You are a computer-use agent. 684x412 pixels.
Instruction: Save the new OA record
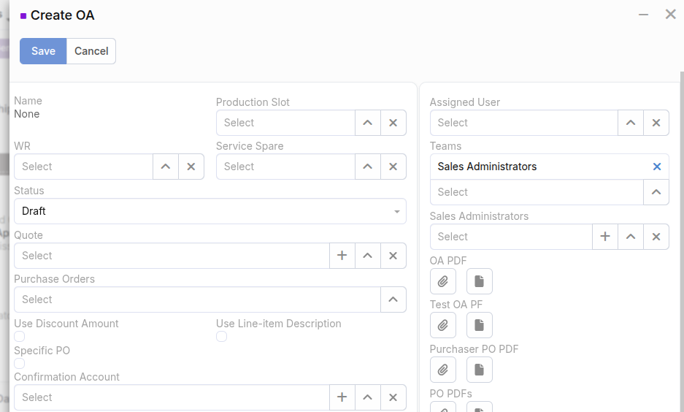(x=43, y=51)
